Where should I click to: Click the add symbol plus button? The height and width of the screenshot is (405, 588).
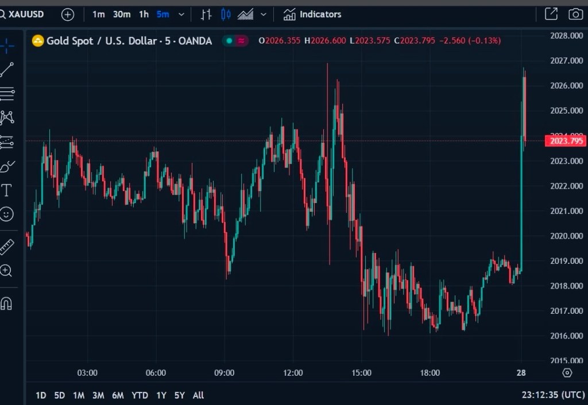point(68,14)
